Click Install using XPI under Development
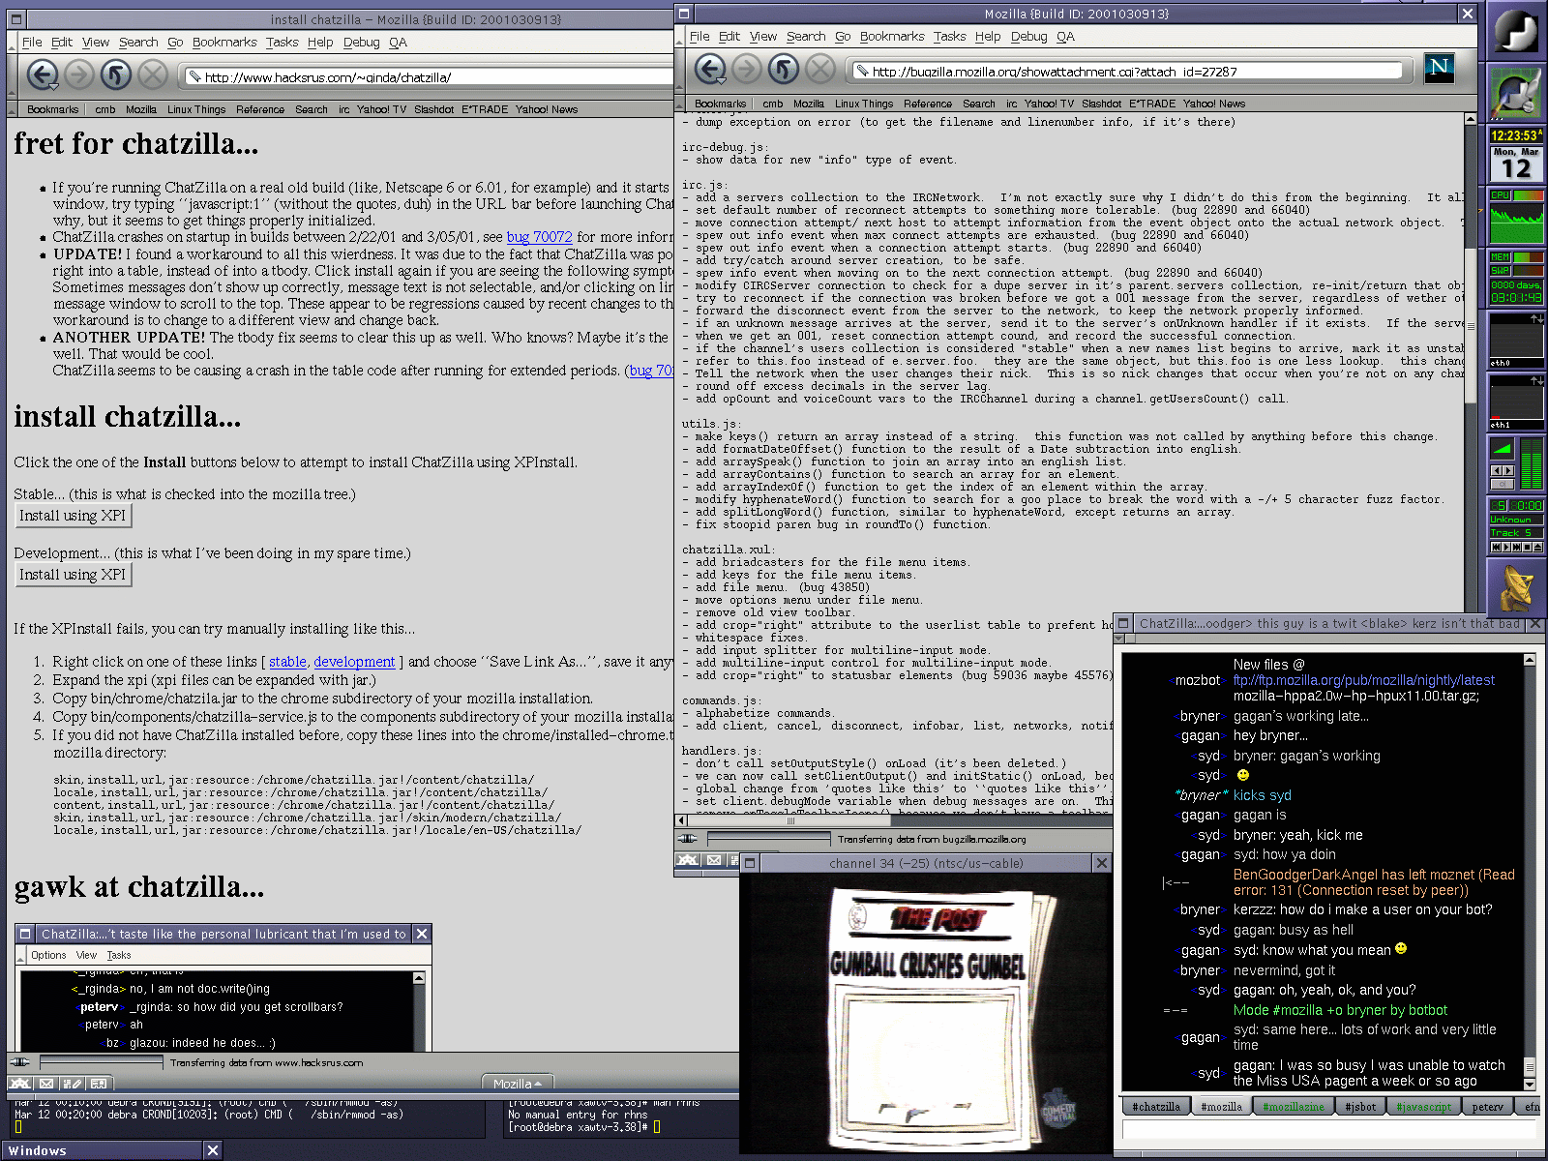Viewport: 1548px width, 1161px height. coord(73,575)
